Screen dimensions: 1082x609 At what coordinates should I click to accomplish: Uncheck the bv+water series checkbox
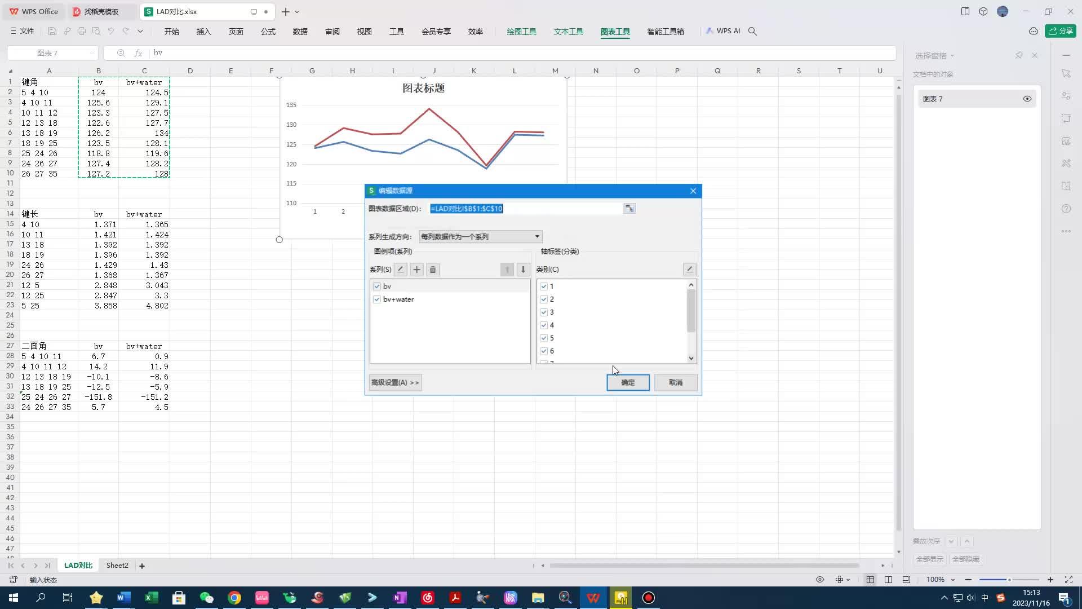pyautogui.click(x=377, y=299)
